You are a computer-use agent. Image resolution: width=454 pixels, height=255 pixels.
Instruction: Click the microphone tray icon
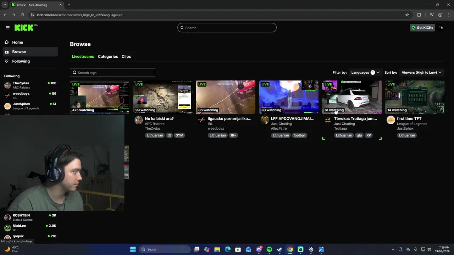tap(415, 249)
